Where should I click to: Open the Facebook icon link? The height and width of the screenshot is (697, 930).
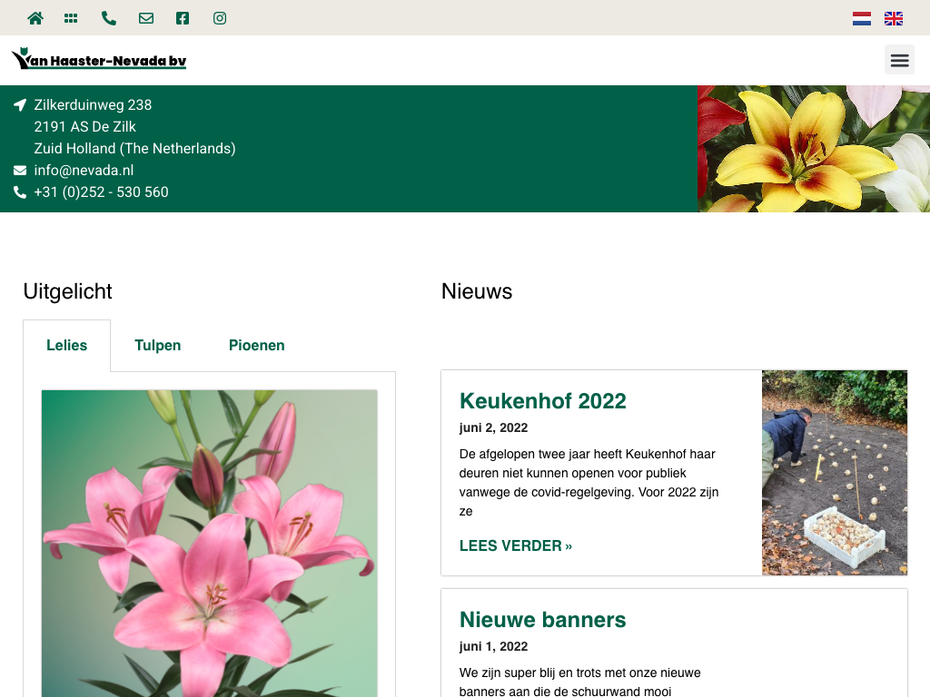(183, 18)
